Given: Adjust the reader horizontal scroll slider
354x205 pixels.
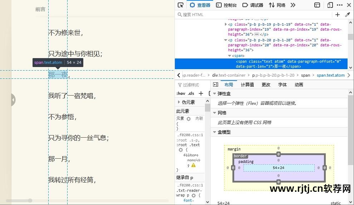Looking at the screenshot, I should [30, 200].
